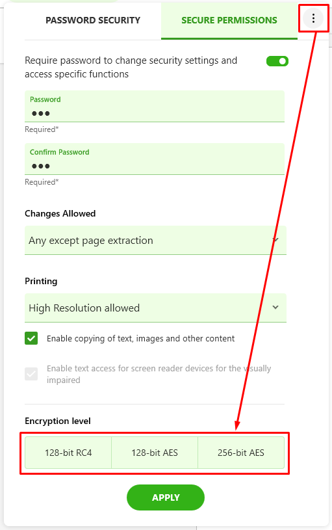Click the green Apply button
The image size is (332, 530).
pos(166,497)
